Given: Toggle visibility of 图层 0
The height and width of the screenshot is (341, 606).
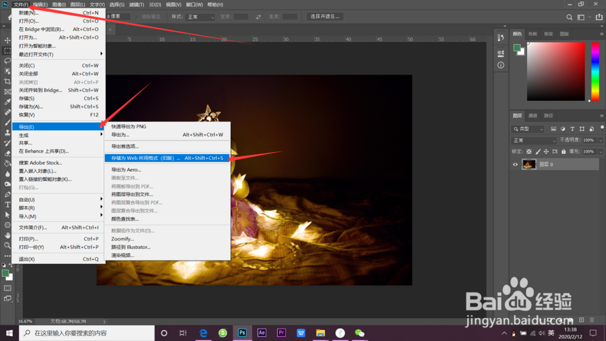Looking at the screenshot, I should click(515, 165).
